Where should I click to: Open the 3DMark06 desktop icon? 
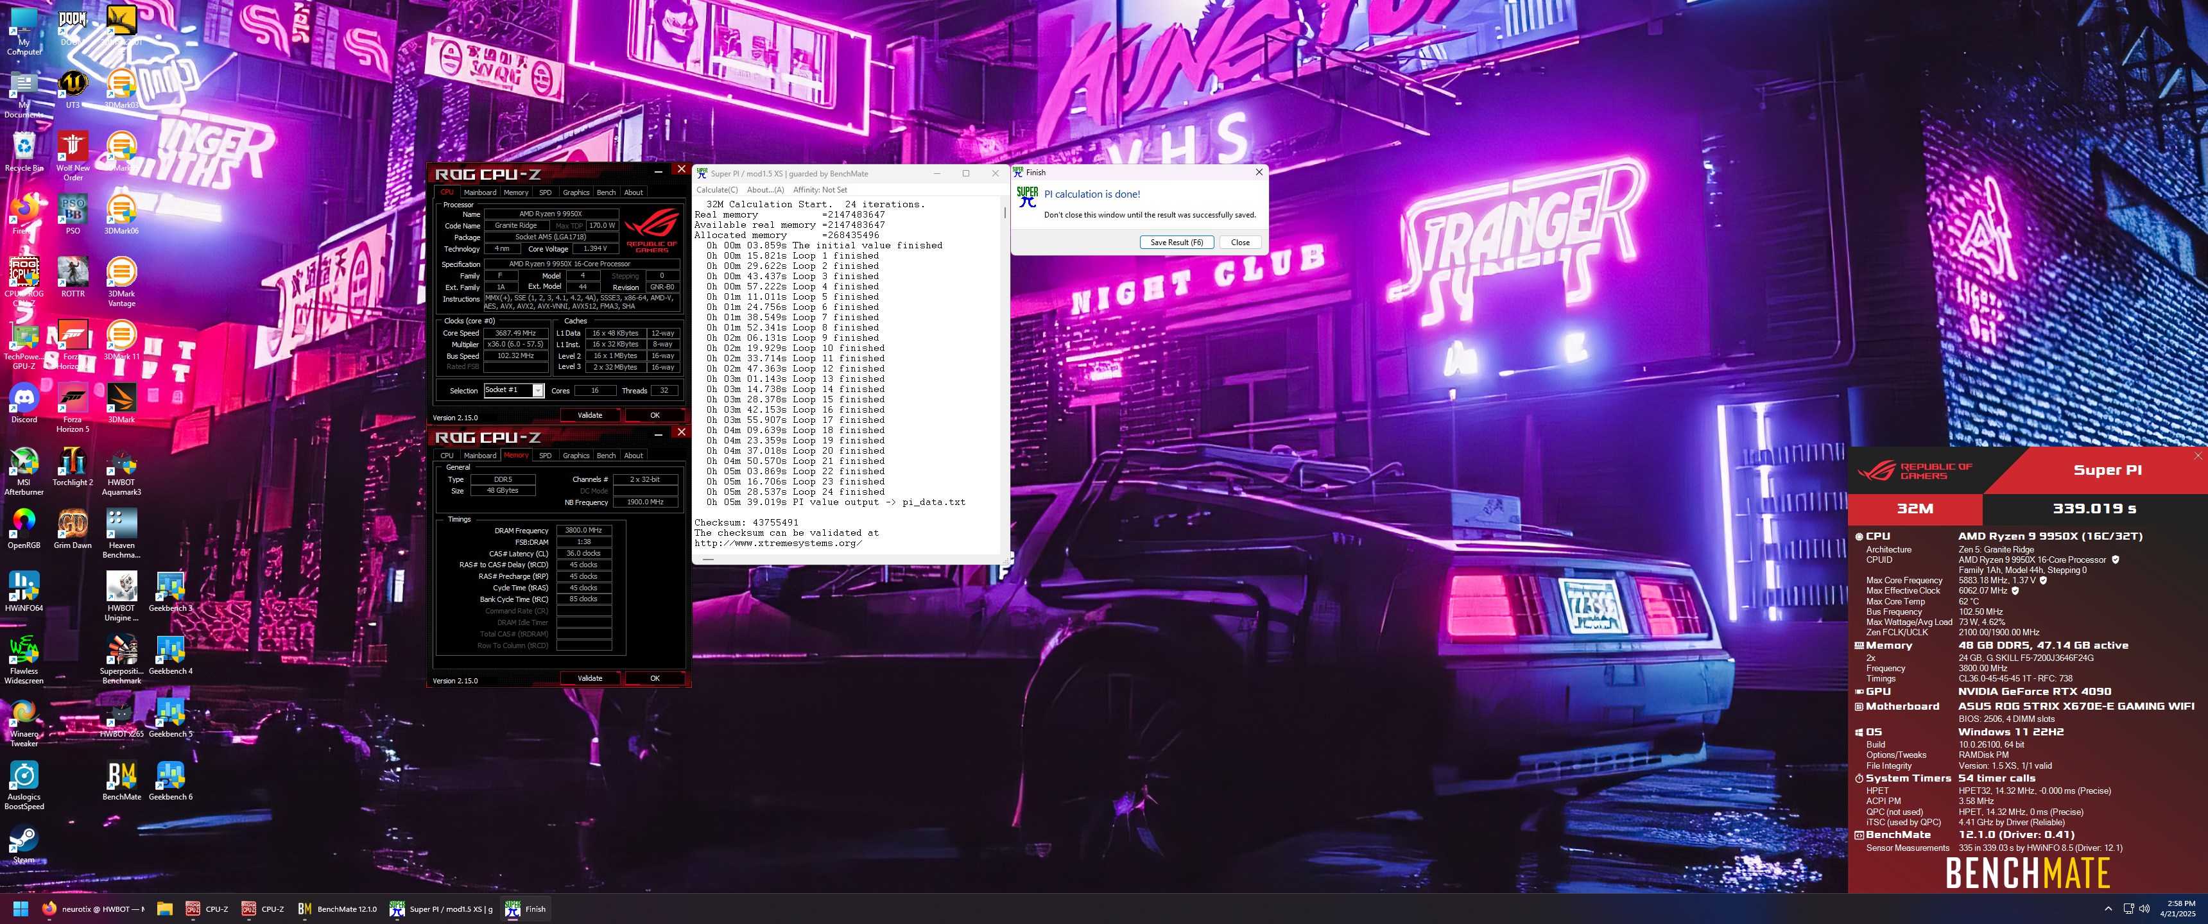122,214
